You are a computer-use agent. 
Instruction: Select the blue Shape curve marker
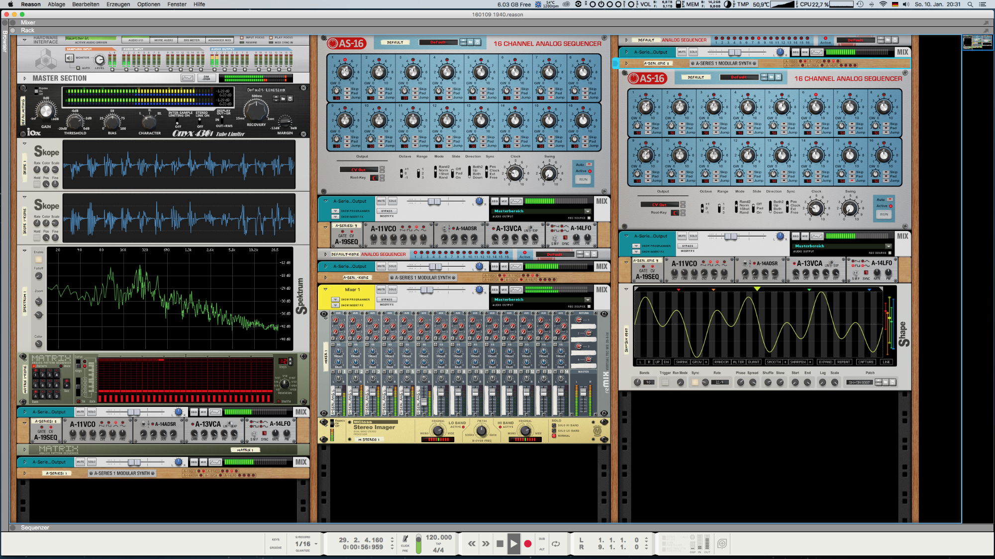[869, 289]
